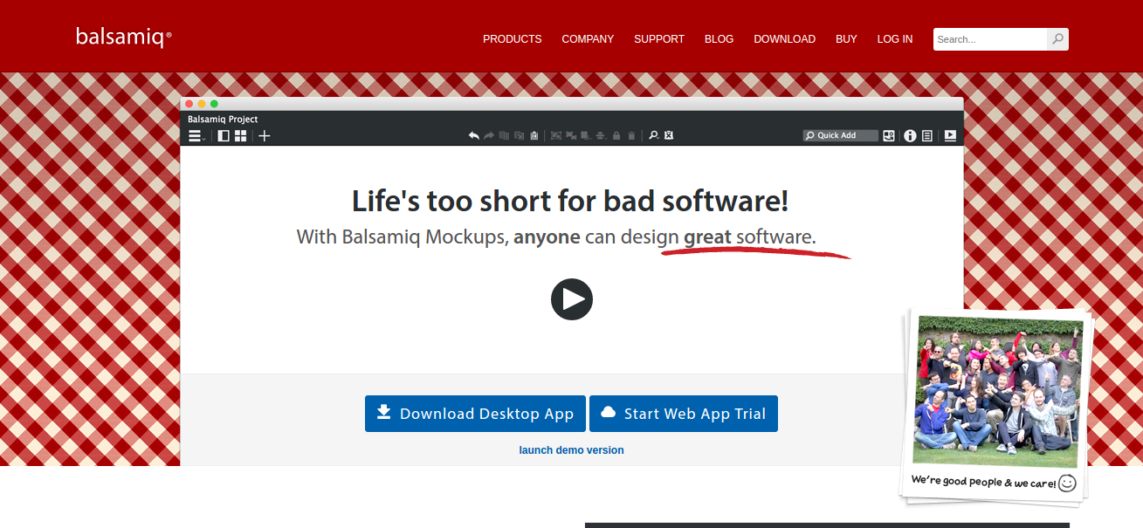Play the intro video
Viewport: 1143px width, 528px height.
[x=572, y=299]
